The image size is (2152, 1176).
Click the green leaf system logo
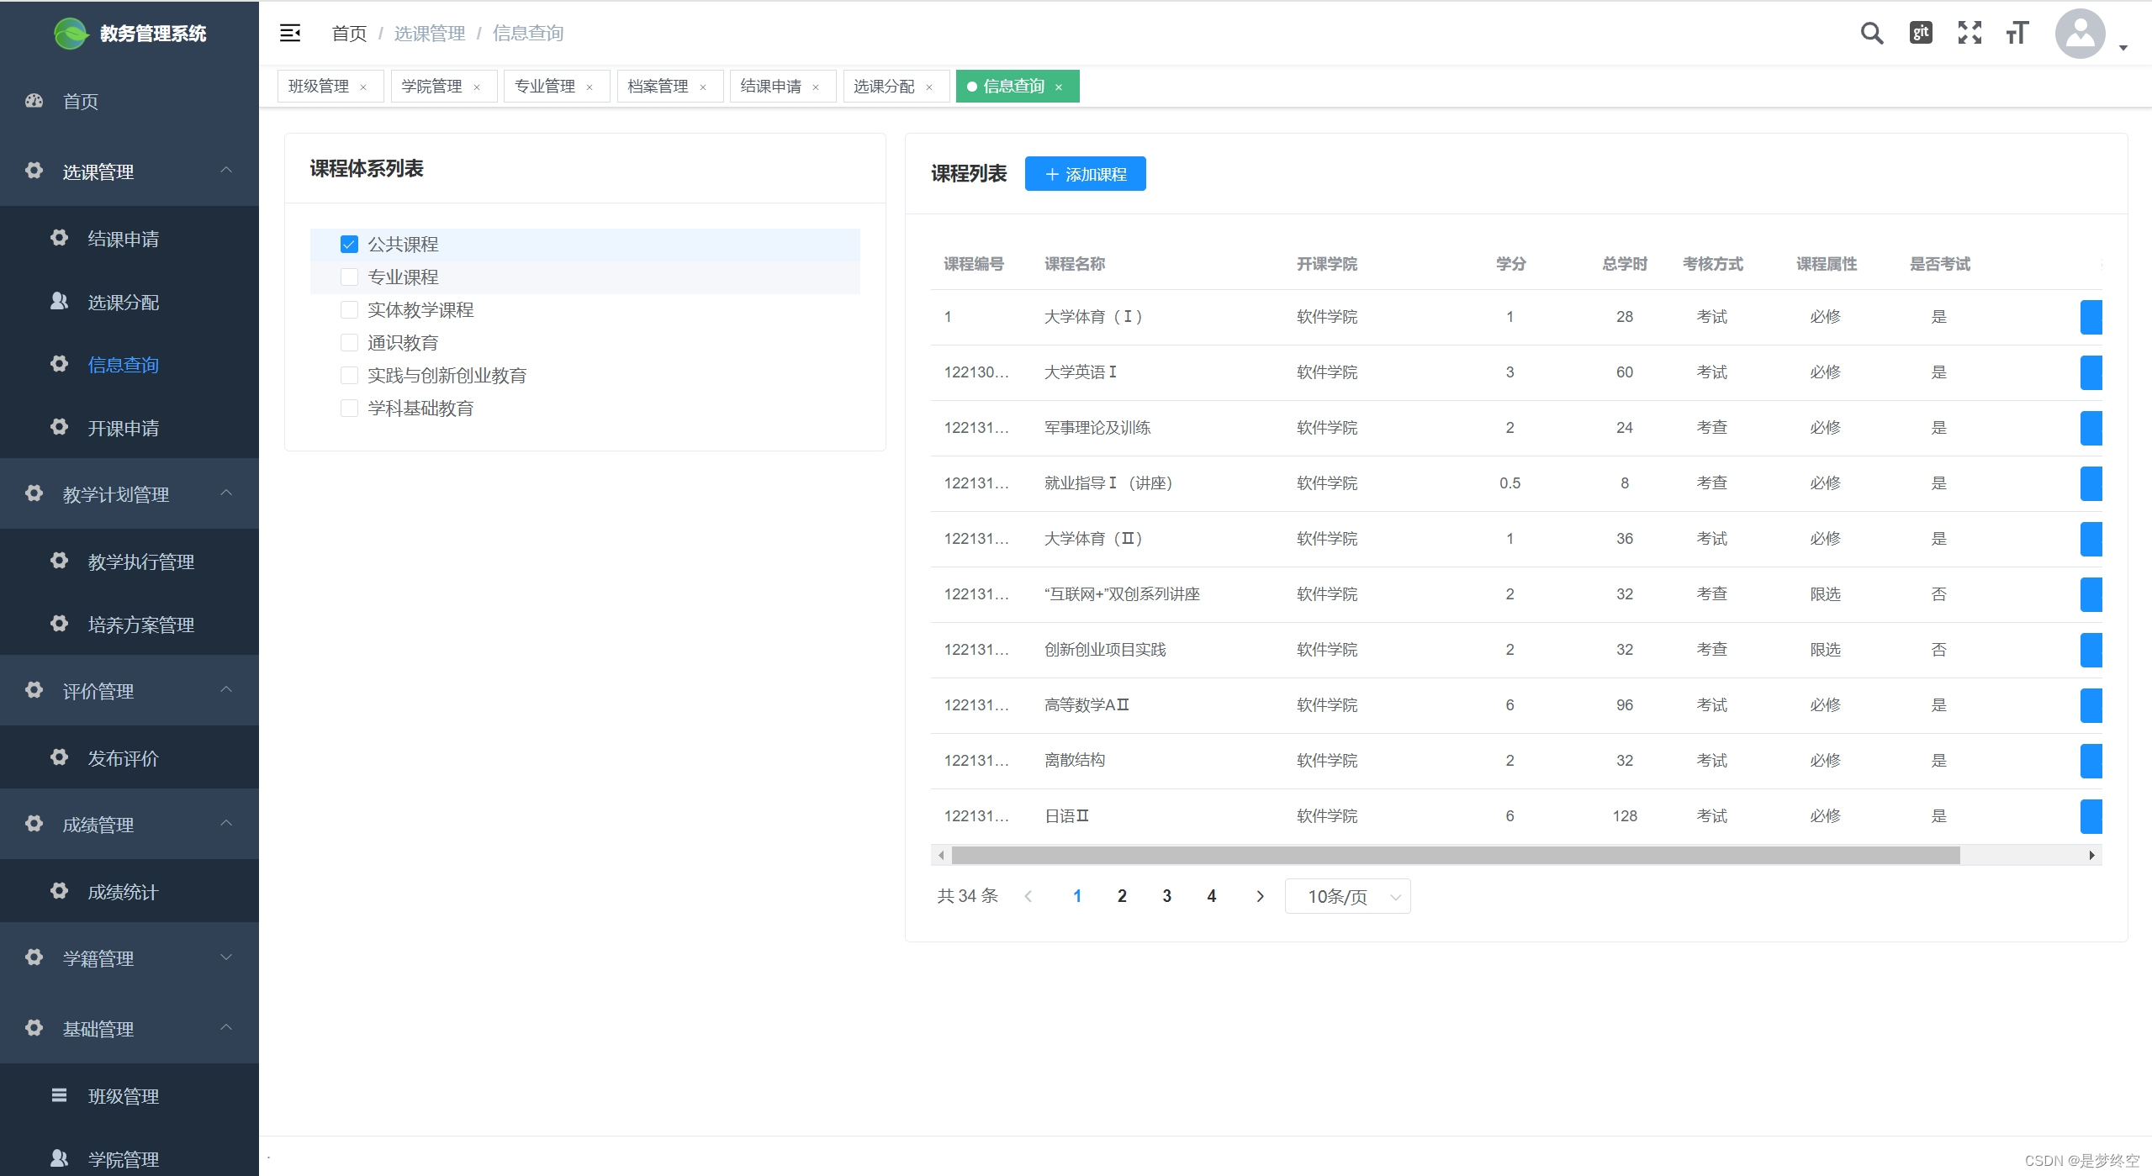[x=71, y=34]
